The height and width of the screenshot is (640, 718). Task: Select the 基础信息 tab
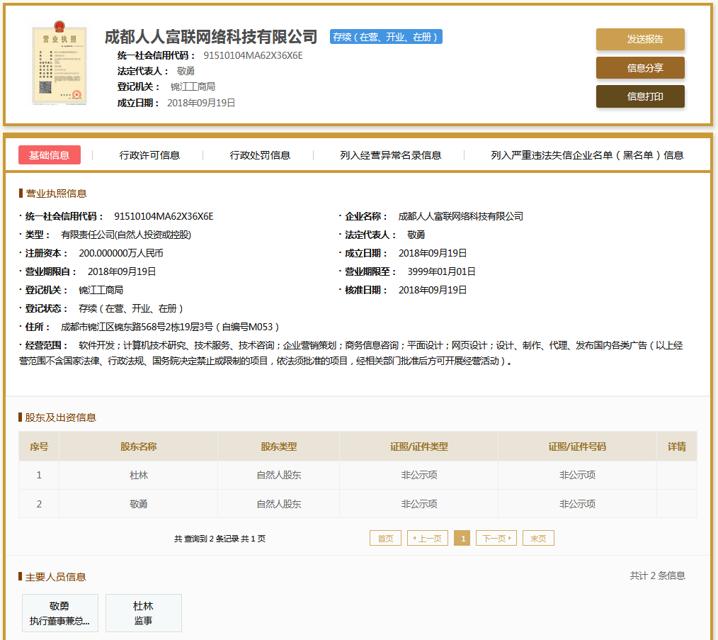pyautogui.click(x=50, y=155)
